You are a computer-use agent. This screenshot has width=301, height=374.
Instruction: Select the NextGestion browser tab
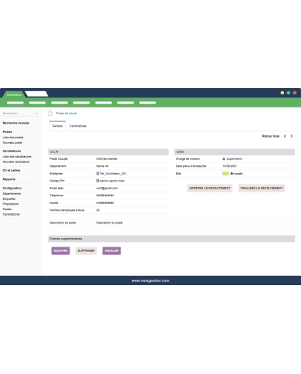tap(14, 94)
